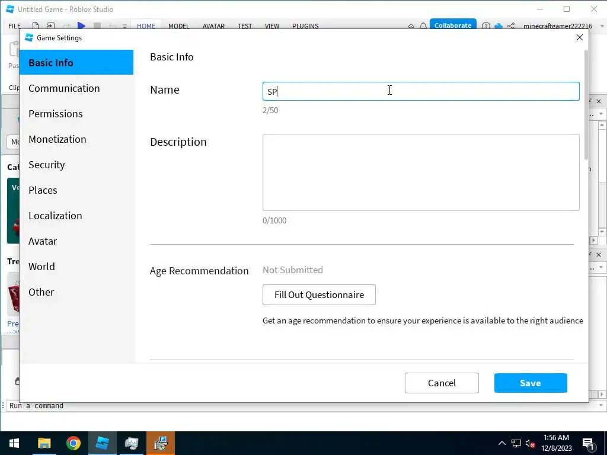The height and width of the screenshot is (455, 607).
Task: Click the Redo arrow in quick access bar
Action: point(66,25)
